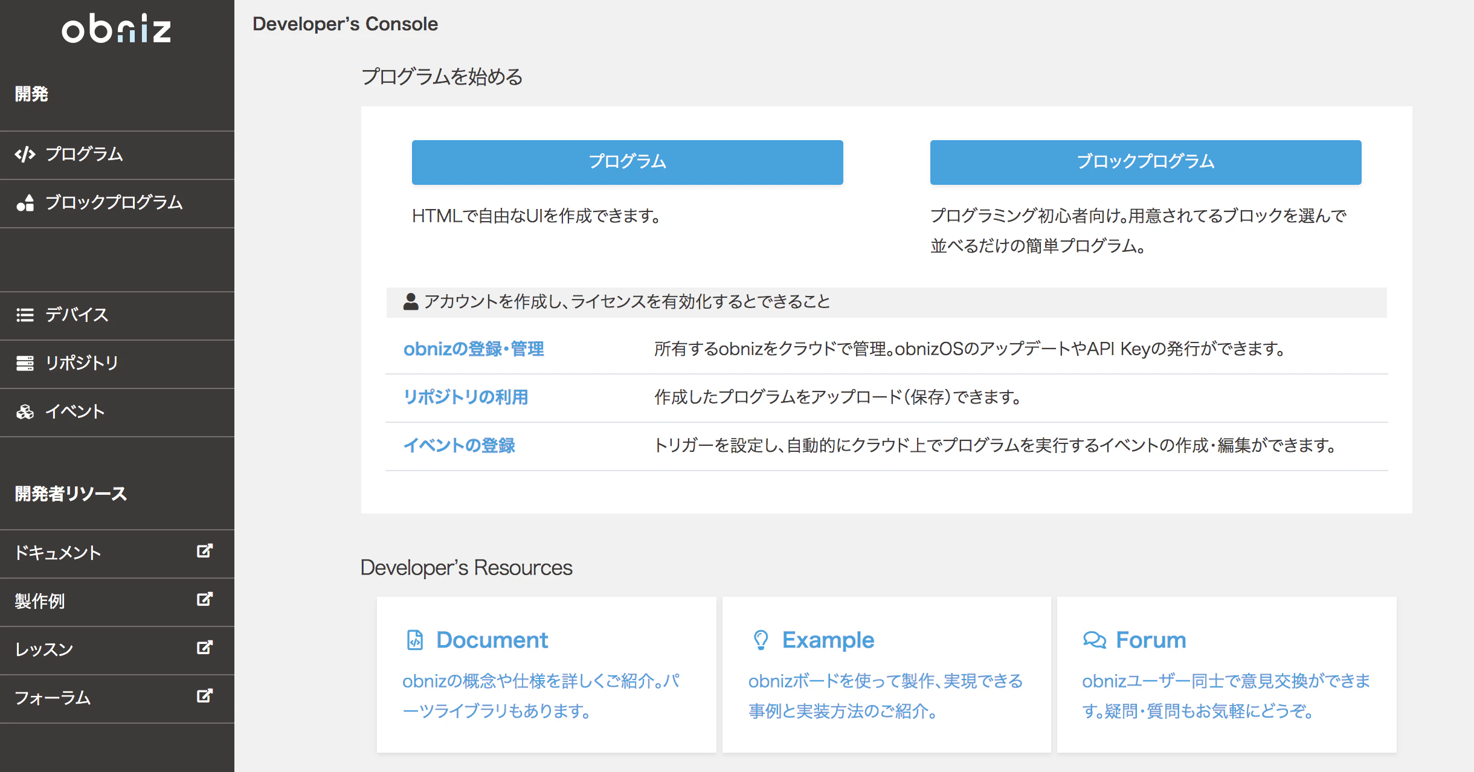
Task: Click the Developer's Console title
Action: point(345,24)
